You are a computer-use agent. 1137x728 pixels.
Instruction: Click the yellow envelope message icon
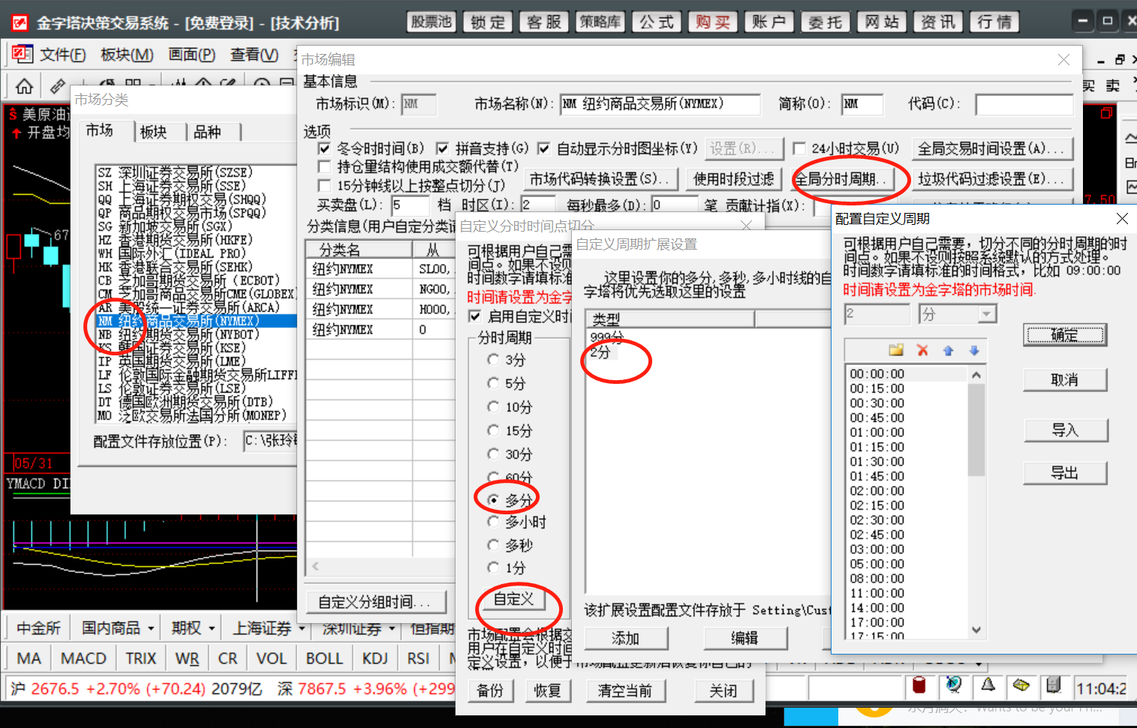pyautogui.click(x=1021, y=685)
